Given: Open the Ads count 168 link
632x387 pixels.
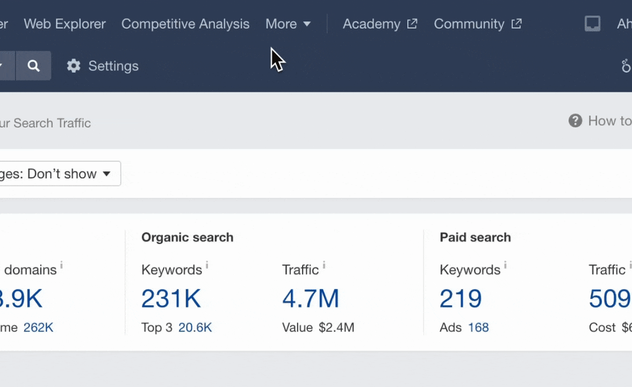Looking at the screenshot, I should (x=478, y=327).
